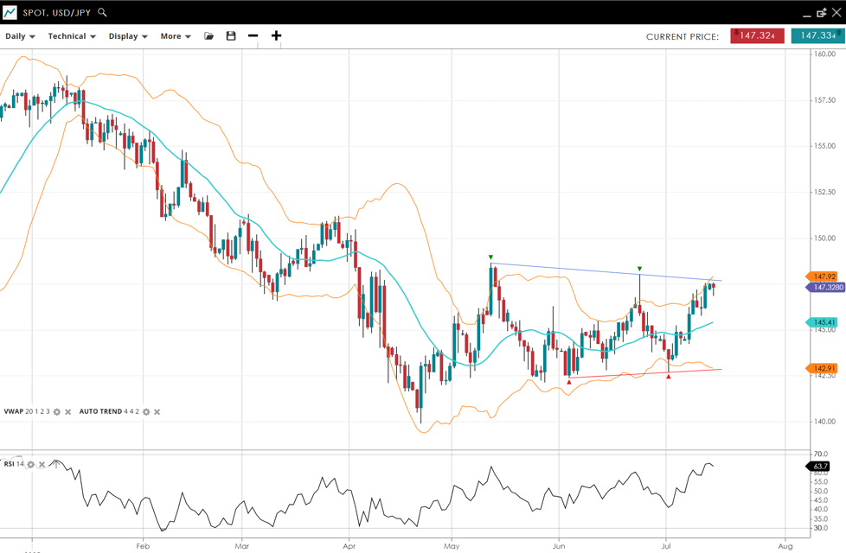Screen dimensions: 846x553
Task: Open Auto Trend indicator settings gear
Action: [x=146, y=412]
